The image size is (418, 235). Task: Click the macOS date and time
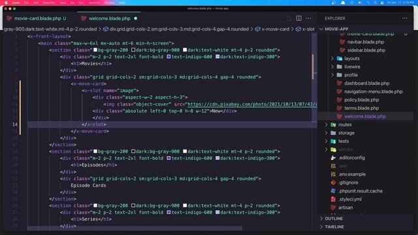coord(400,3)
